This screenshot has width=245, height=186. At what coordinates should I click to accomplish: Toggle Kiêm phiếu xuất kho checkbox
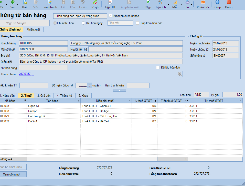point(110,16)
